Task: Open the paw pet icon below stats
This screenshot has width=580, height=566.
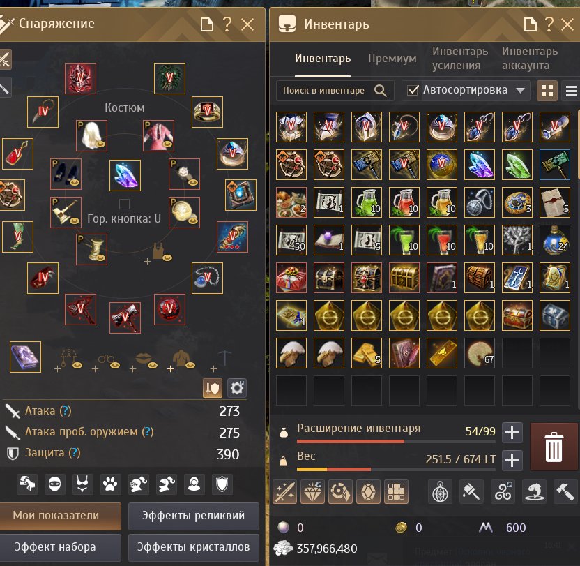Action: (110, 484)
